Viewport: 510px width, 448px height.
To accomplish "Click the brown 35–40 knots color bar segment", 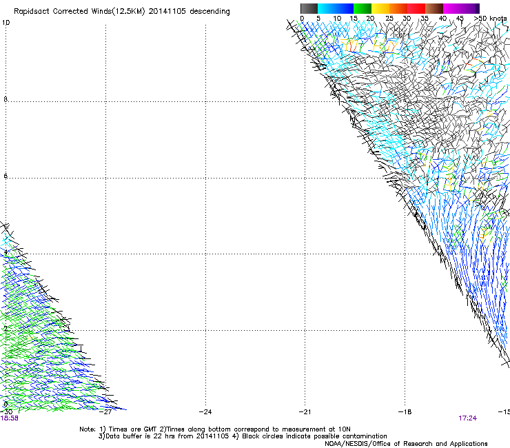I will coord(434,8).
